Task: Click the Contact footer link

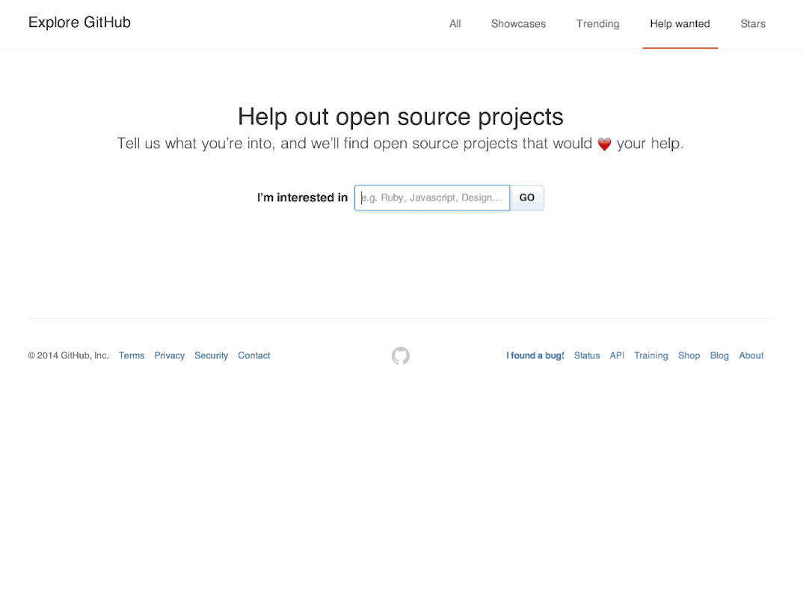Action: coord(253,356)
